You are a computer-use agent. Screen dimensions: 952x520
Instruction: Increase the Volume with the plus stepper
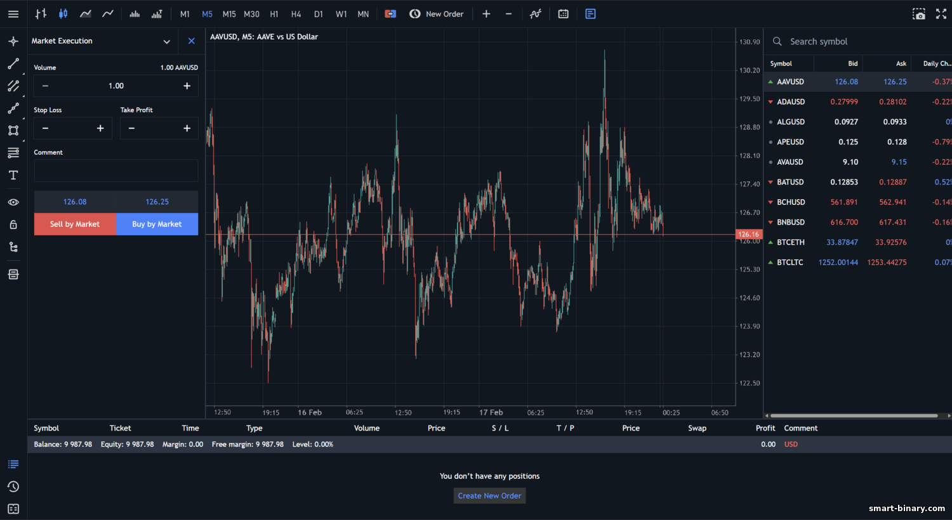tap(187, 86)
